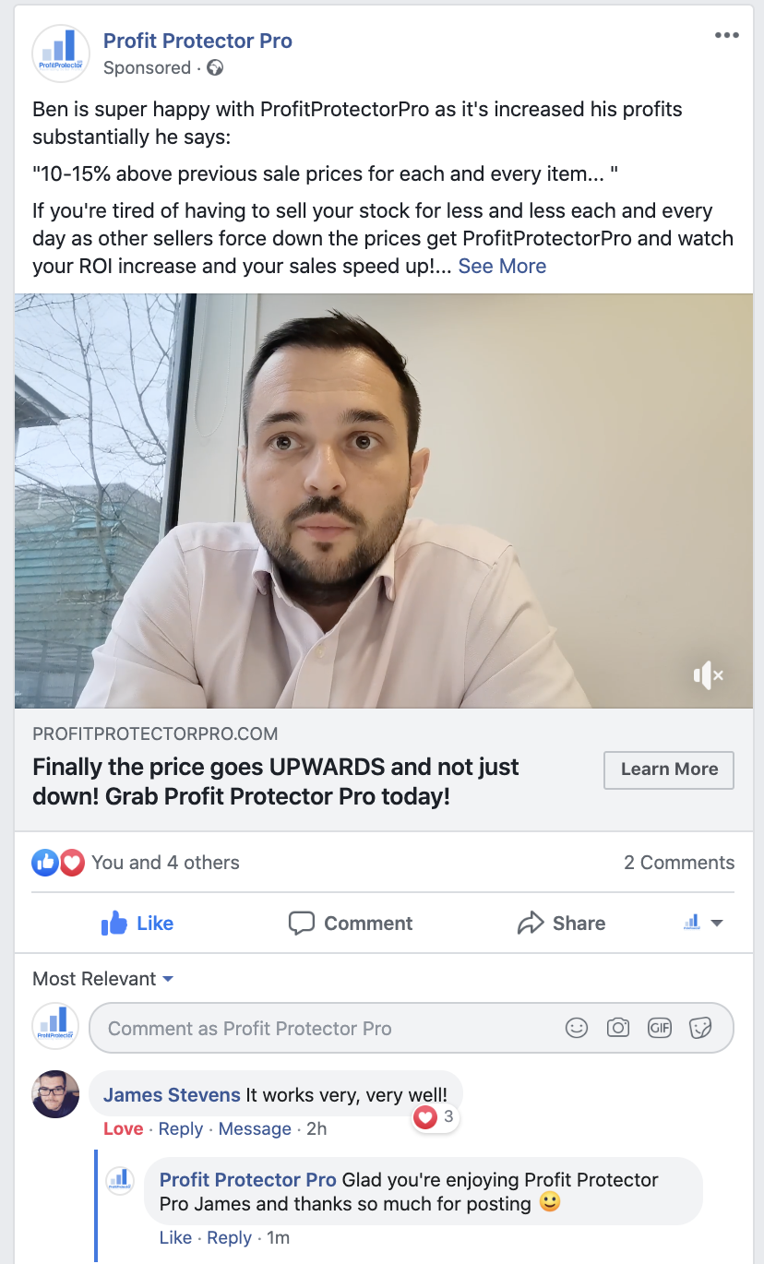The width and height of the screenshot is (764, 1264).
Task: Click the emoji icon in the comment box
Action: (577, 1028)
